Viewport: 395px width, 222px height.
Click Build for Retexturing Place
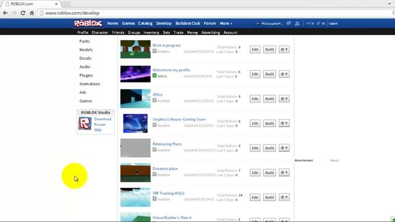269,148
